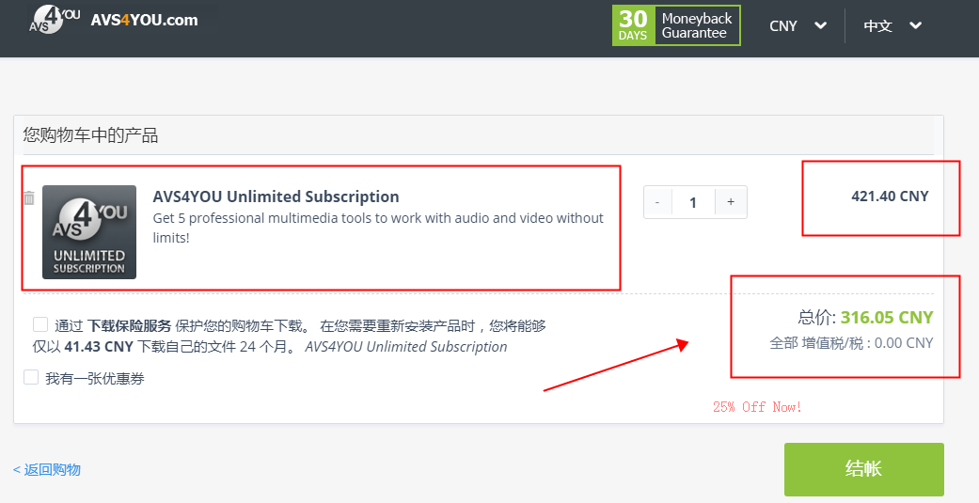The height and width of the screenshot is (503, 979).
Task: Click the trash icon to remove product
Action: coord(29,197)
